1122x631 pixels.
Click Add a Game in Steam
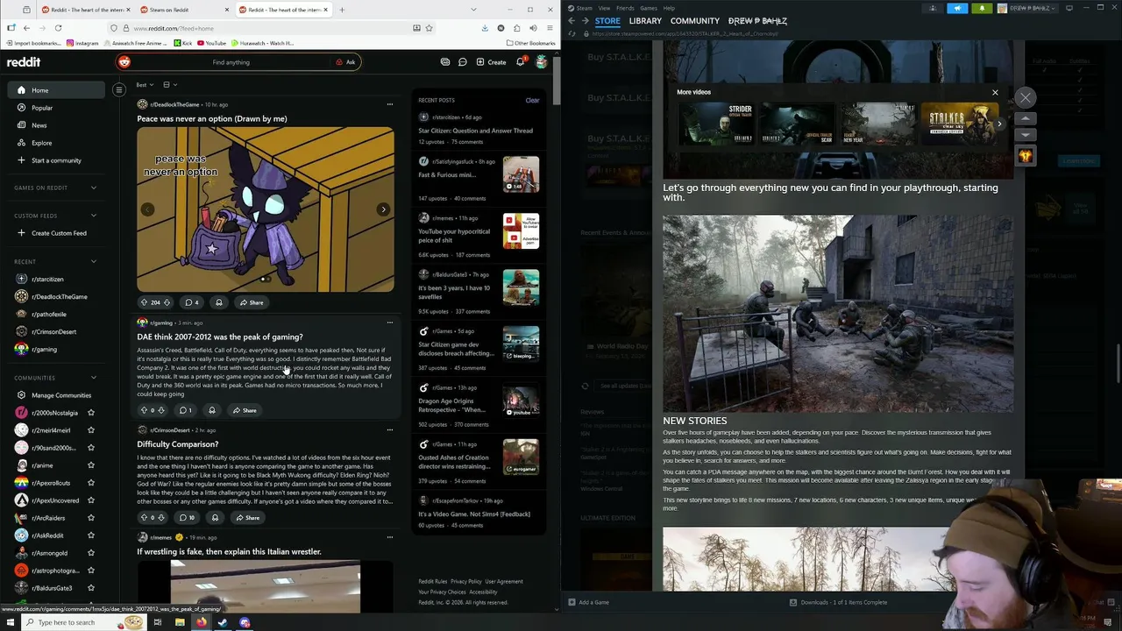point(588,602)
